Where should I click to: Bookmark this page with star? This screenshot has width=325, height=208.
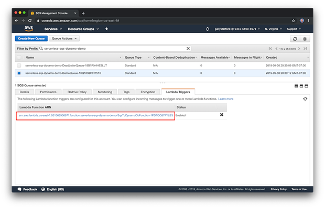[x=294, y=20]
